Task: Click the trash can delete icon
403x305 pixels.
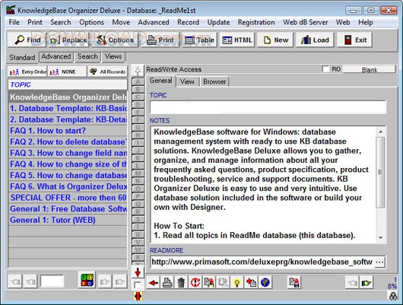Action: coord(181,283)
